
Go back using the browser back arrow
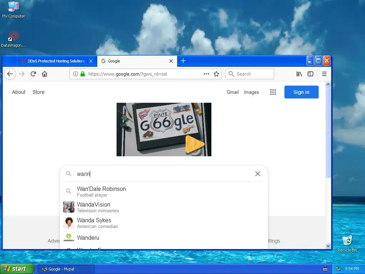10,74
